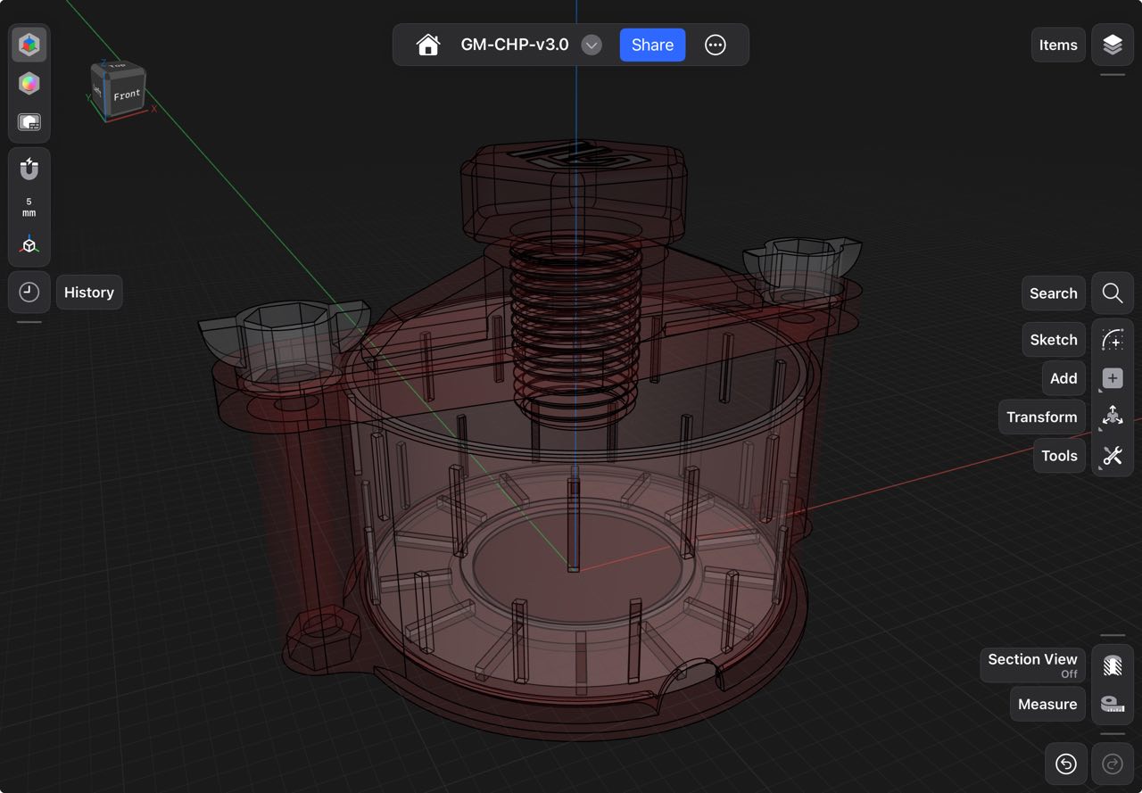Change the 5 mm grid size

click(29, 207)
